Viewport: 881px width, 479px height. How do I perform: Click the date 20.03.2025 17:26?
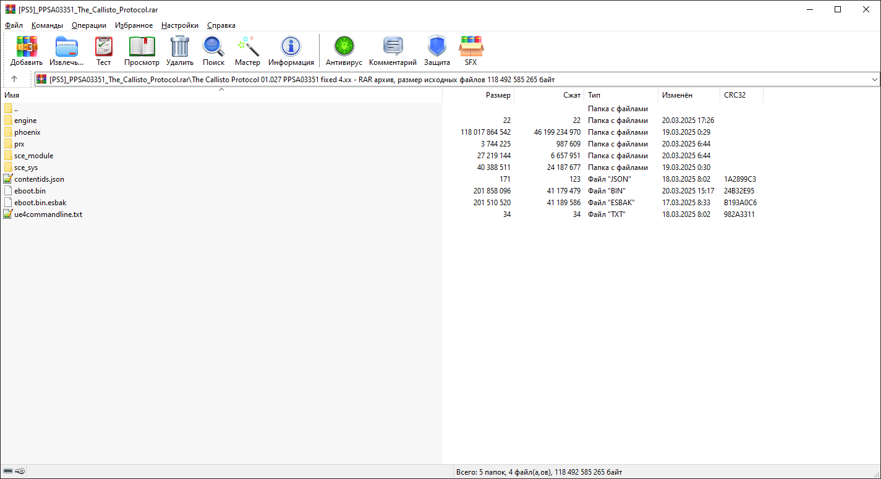(x=688, y=121)
